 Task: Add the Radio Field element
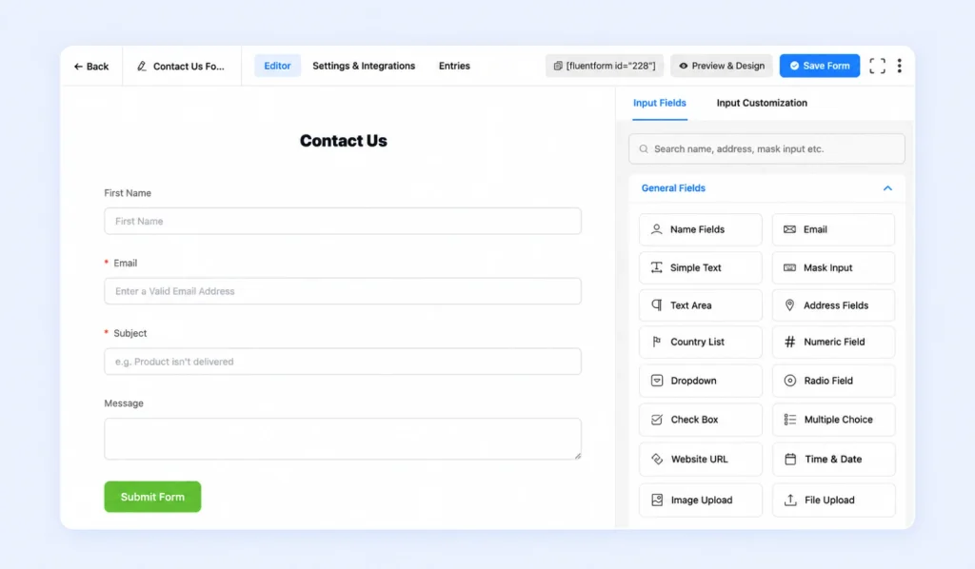click(833, 381)
